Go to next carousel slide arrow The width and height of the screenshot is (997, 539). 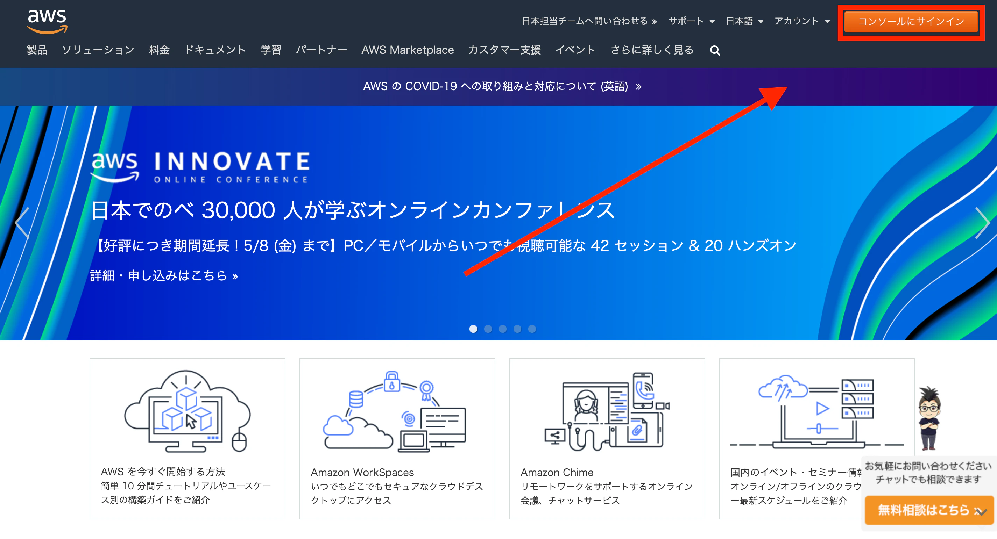[x=982, y=223]
